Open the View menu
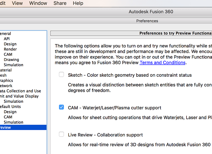The height and width of the screenshot is (154, 212). pos(17,3)
